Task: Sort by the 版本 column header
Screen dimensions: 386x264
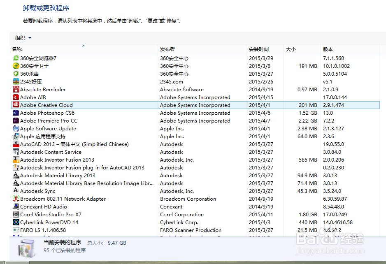Action: [x=350, y=49]
